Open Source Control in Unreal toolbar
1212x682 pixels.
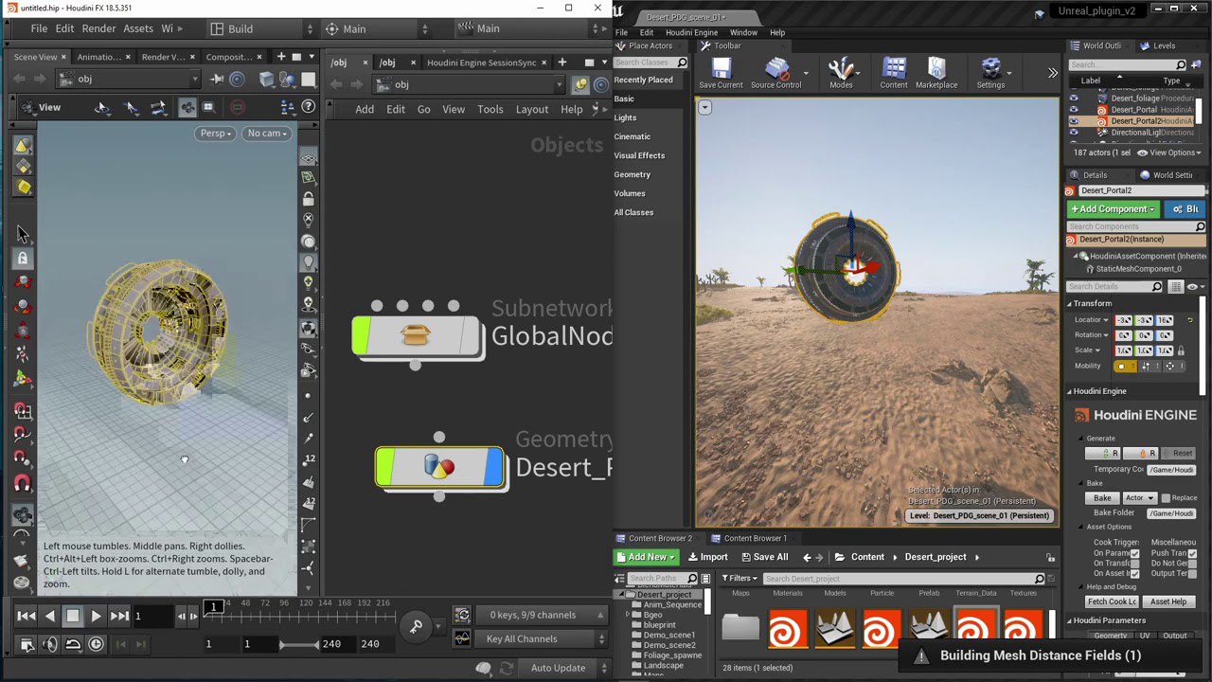point(775,74)
